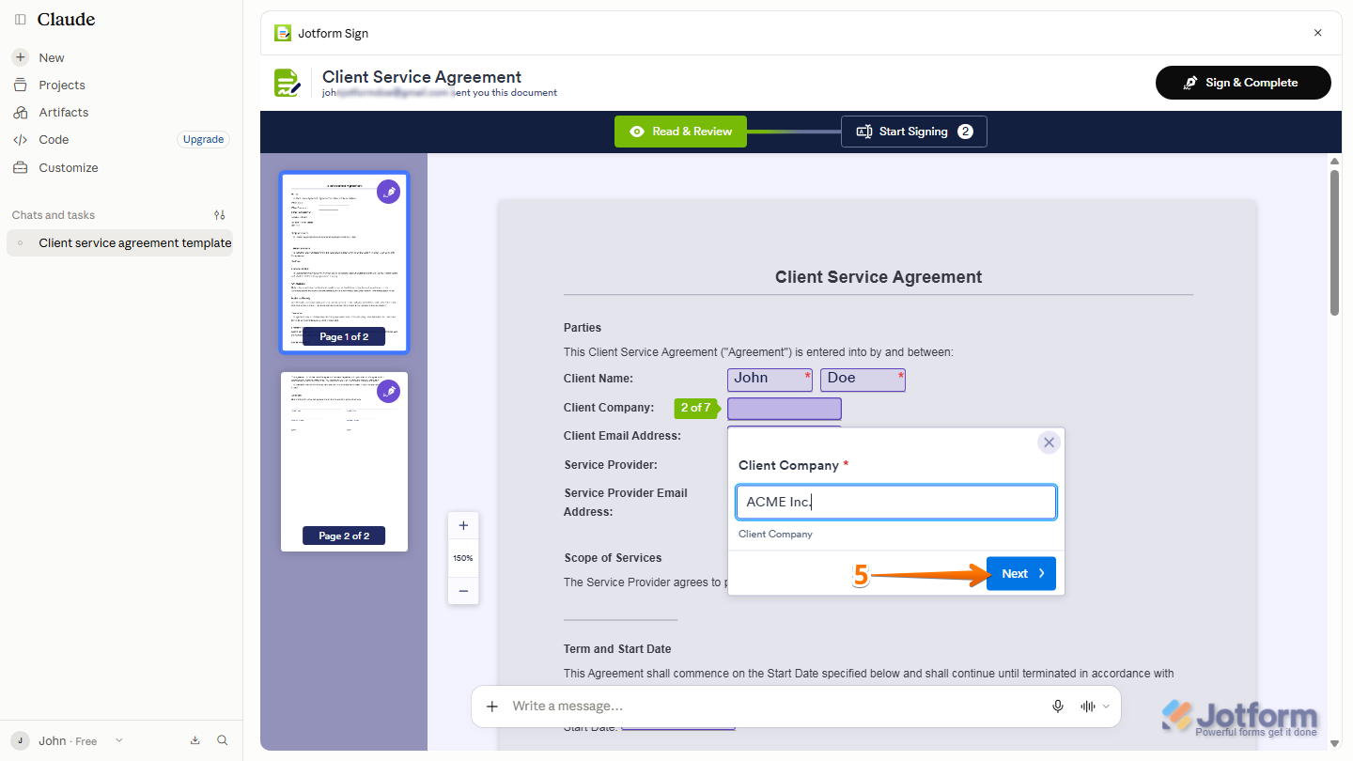Click the Doe last name field
Viewport: 1353px width, 761px height.
(x=863, y=379)
